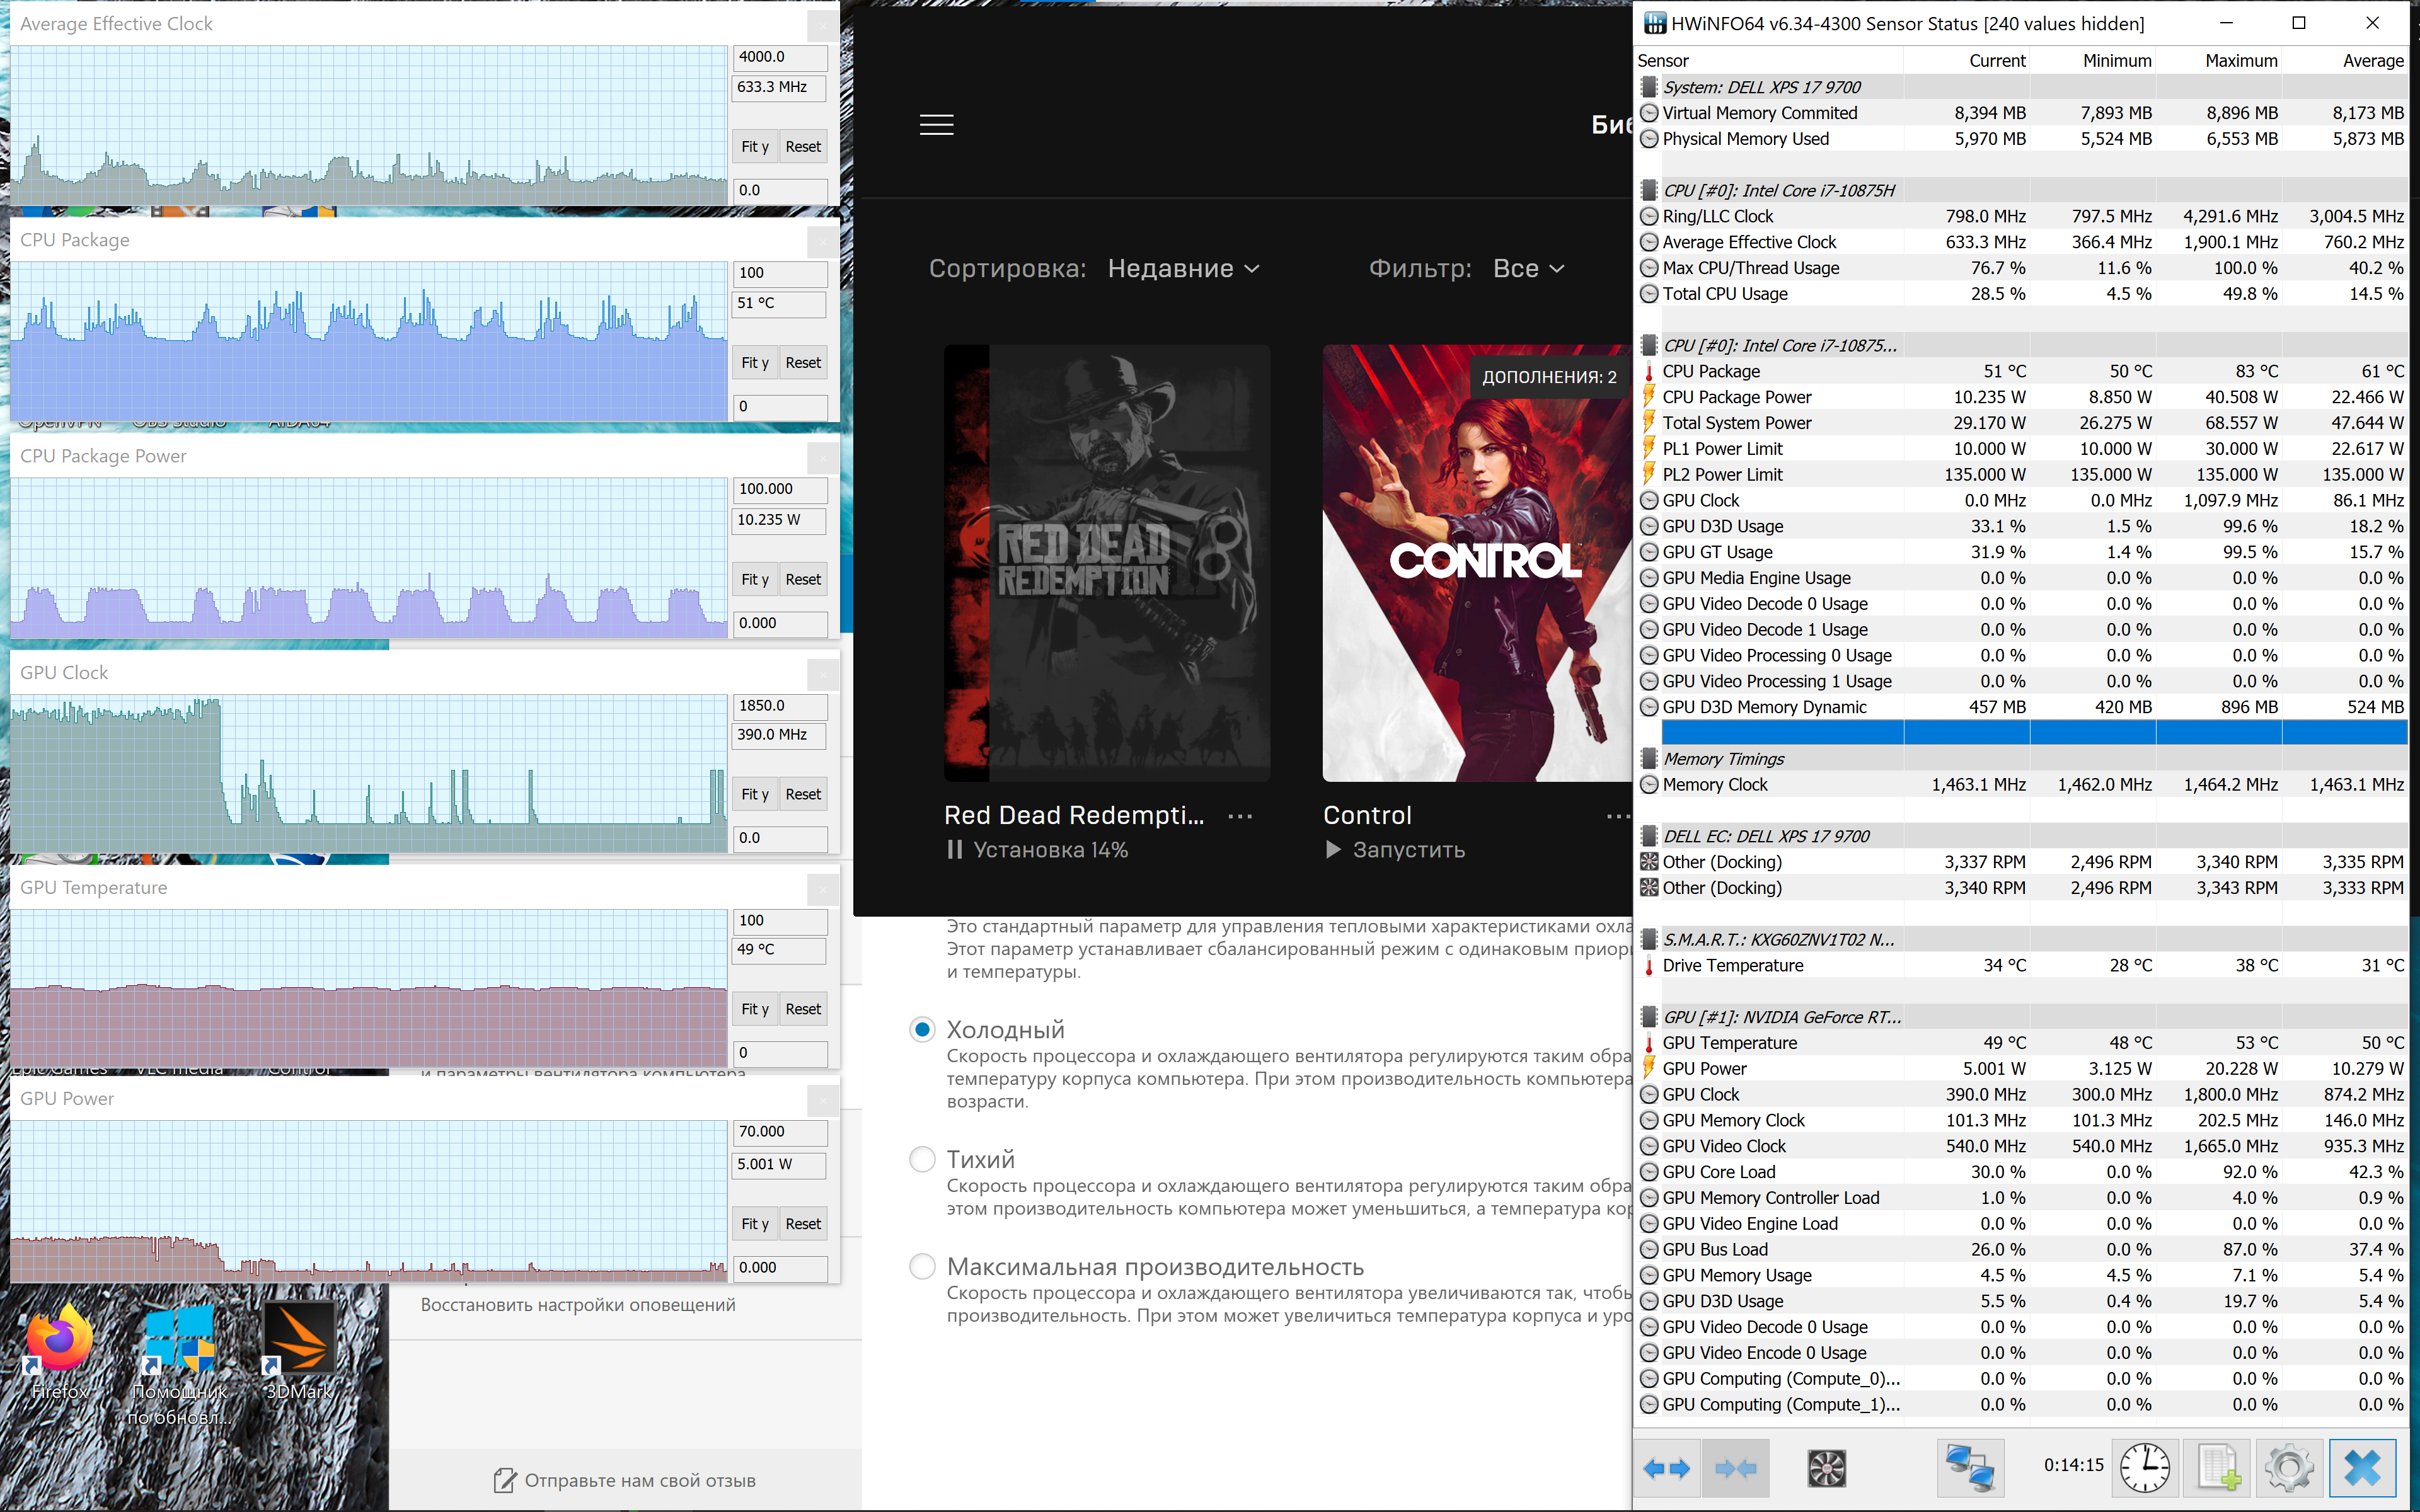The image size is (2420, 1512).
Task: Open Red Dead Redemption cover thumbnail
Action: [x=1107, y=563]
